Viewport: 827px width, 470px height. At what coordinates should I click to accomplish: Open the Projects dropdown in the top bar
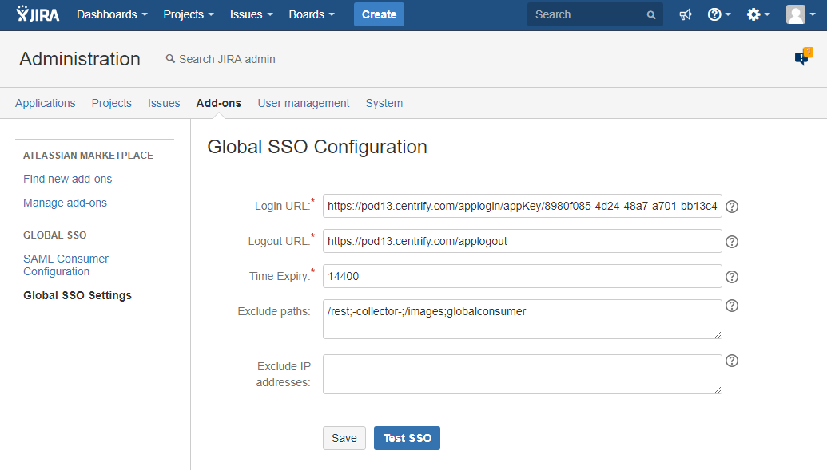[188, 14]
